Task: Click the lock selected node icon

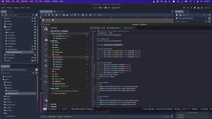Action: pos(83,15)
